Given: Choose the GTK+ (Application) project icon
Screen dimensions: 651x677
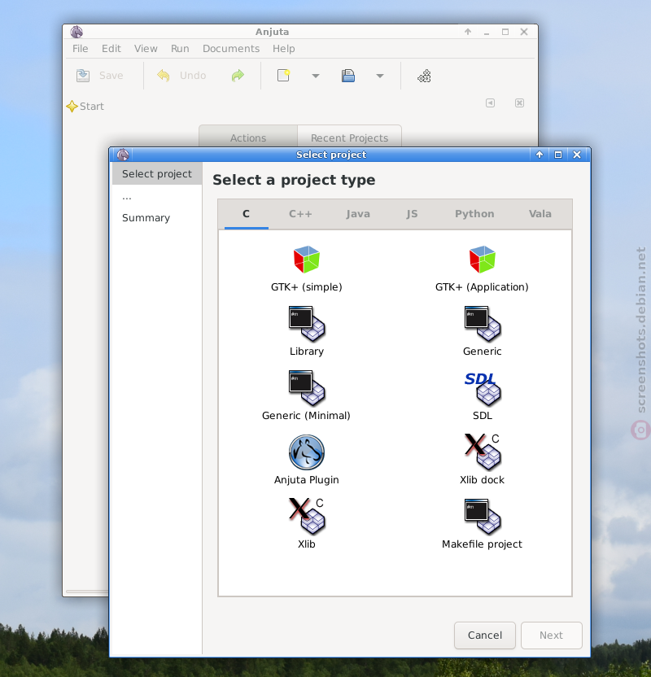Looking at the screenshot, I should coord(483,260).
